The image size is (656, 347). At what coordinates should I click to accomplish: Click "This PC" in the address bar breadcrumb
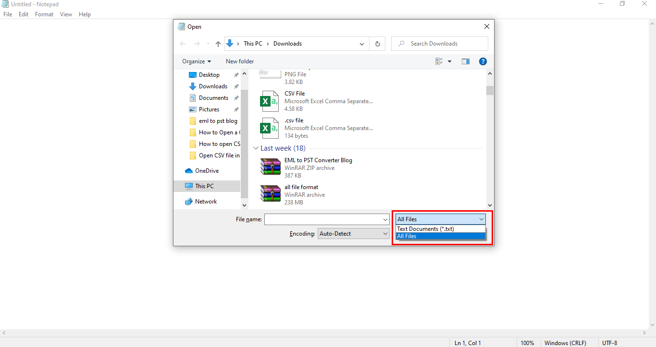tap(253, 44)
